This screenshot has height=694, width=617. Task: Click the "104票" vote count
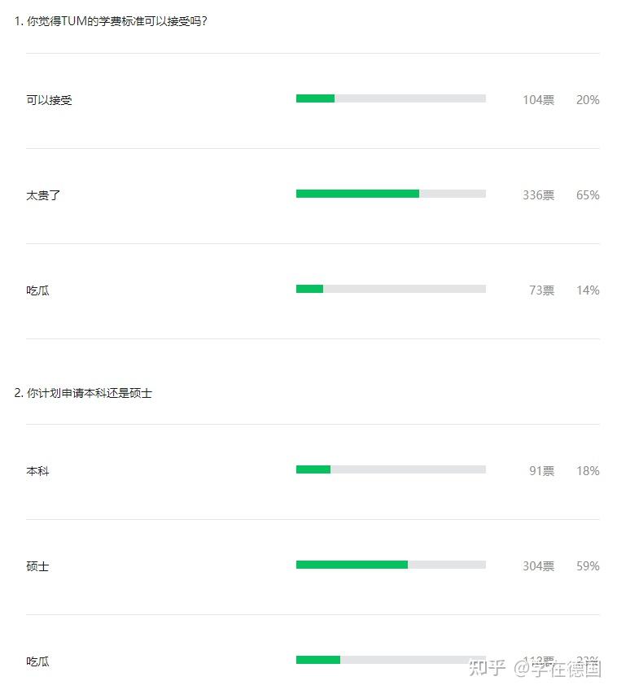[538, 100]
